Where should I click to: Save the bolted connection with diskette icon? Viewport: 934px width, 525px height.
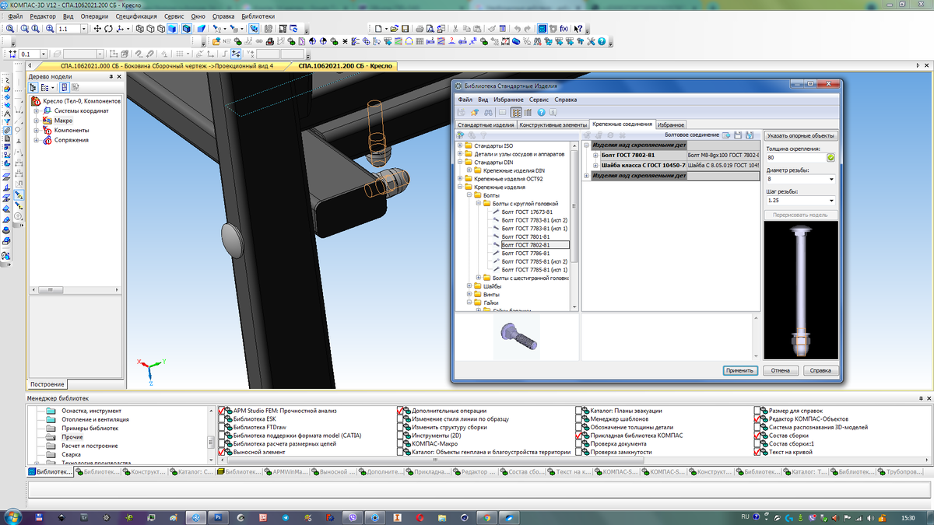point(739,135)
